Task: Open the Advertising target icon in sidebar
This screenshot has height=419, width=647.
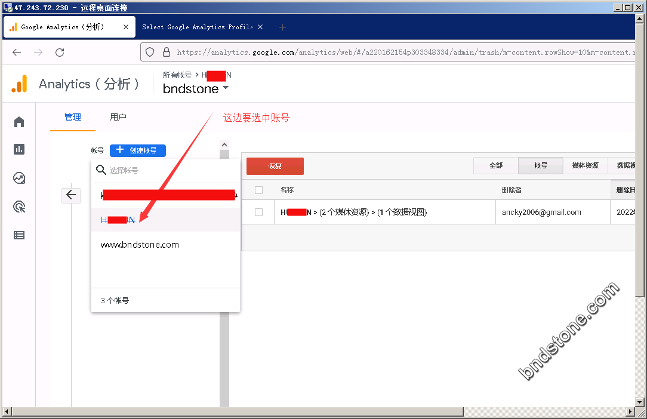Action: 19,207
